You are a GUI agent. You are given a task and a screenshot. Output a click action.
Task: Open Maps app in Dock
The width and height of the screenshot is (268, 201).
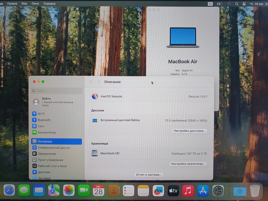click(54, 190)
